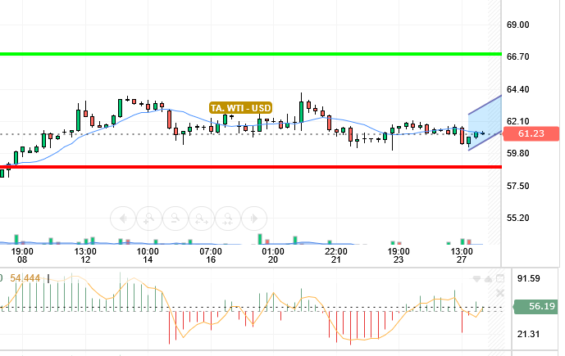This screenshot has width=565, height=356.
Task: Click the indicator value 54.444
Action: pos(25,278)
